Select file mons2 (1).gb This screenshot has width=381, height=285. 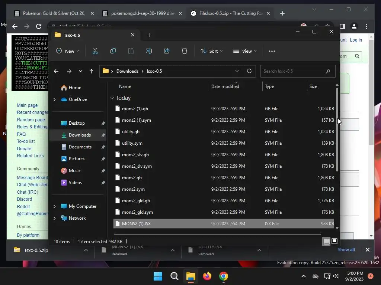click(224, 109)
